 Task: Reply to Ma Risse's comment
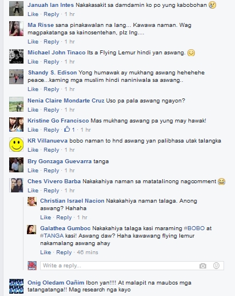tap(51, 42)
